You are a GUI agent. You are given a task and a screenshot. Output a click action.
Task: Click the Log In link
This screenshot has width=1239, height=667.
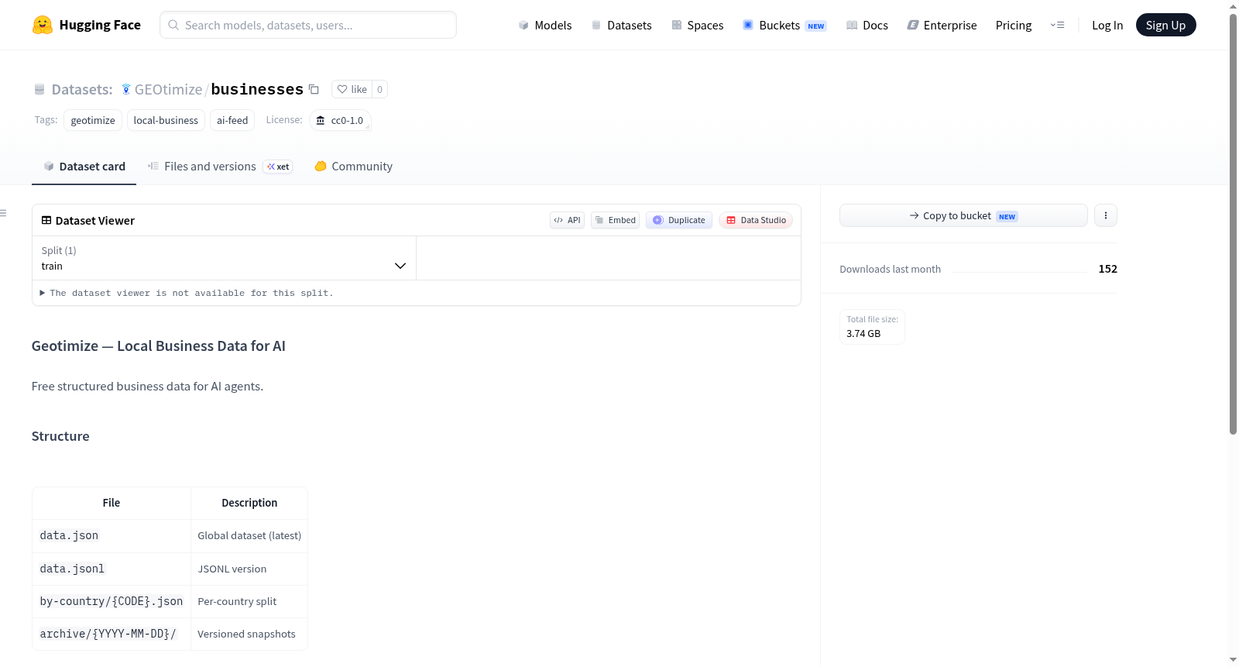tap(1107, 25)
